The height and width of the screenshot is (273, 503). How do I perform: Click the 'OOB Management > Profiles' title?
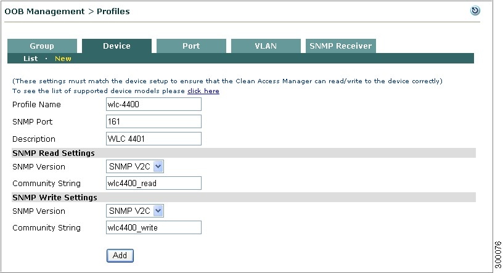coord(67,11)
